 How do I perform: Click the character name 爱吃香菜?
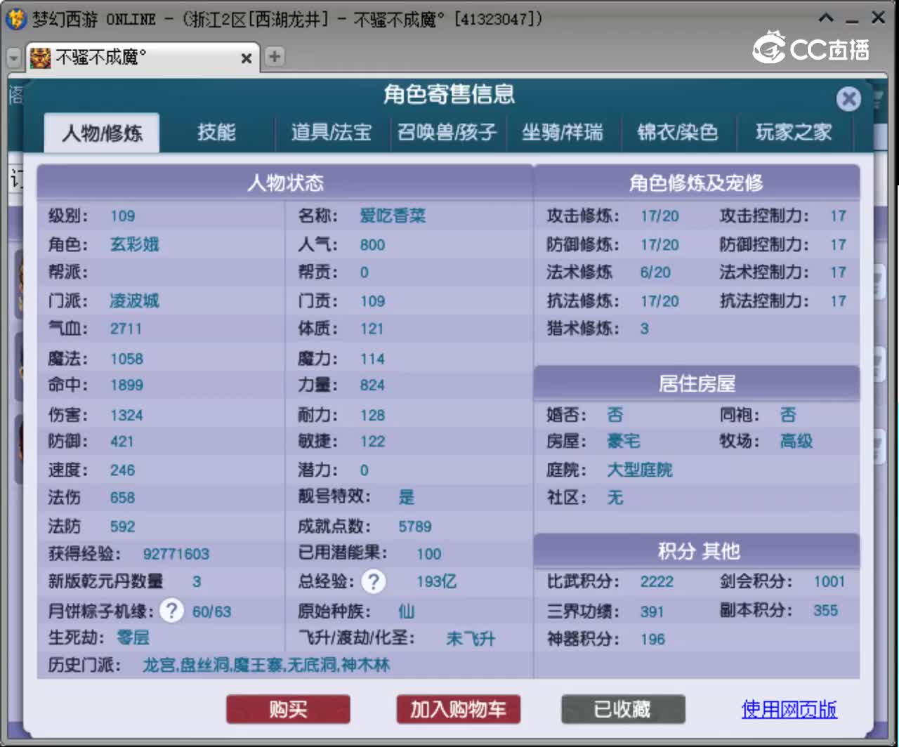tap(393, 216)
